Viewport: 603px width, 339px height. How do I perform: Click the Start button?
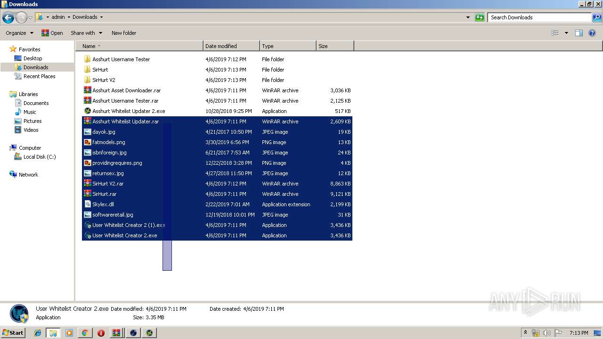pos(13,333)
